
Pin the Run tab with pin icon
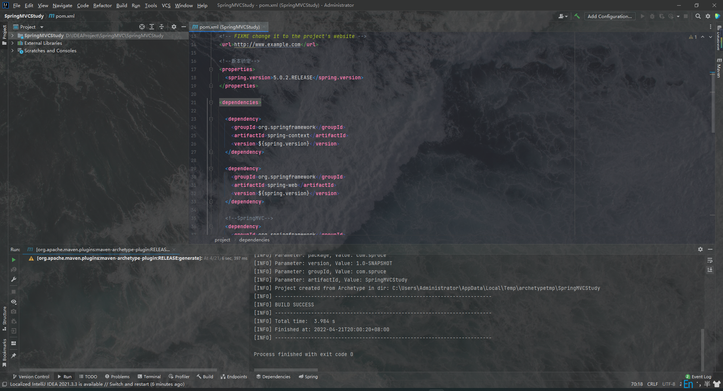click(14, 356)
